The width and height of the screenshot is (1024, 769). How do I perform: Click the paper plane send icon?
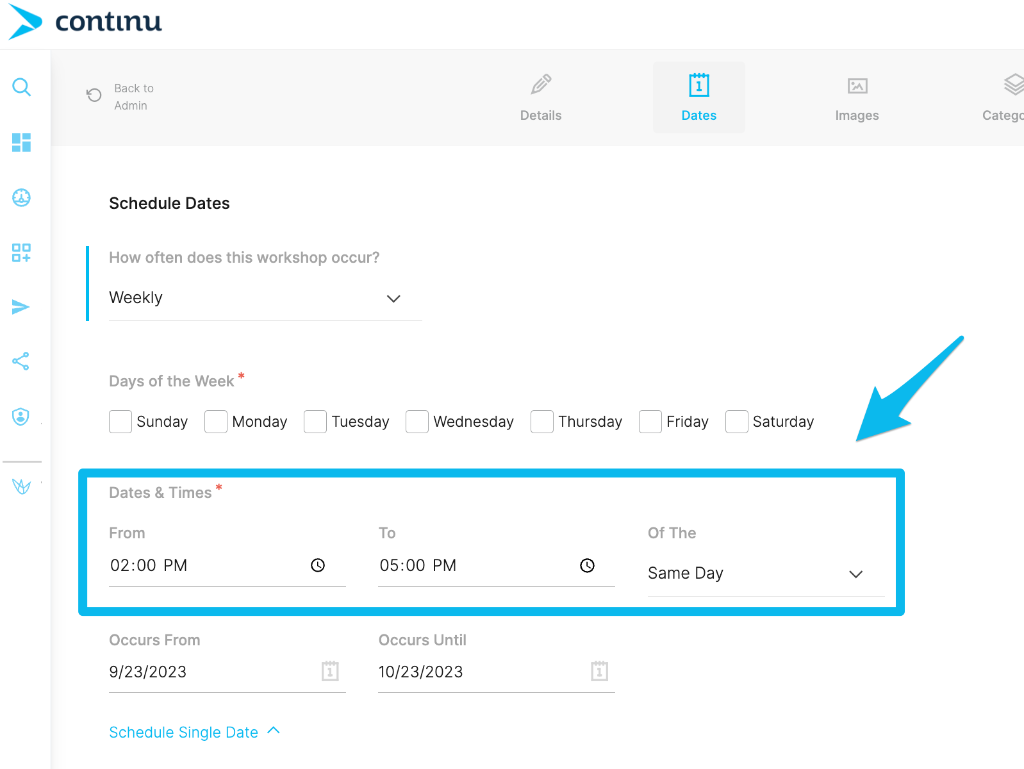pos(21,307)
